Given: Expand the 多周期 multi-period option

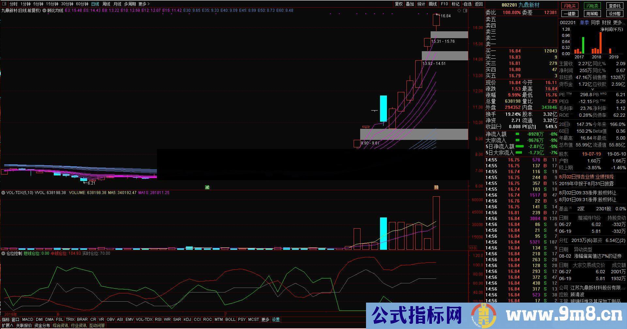Looking at the screenshot, I should point(130,4).
